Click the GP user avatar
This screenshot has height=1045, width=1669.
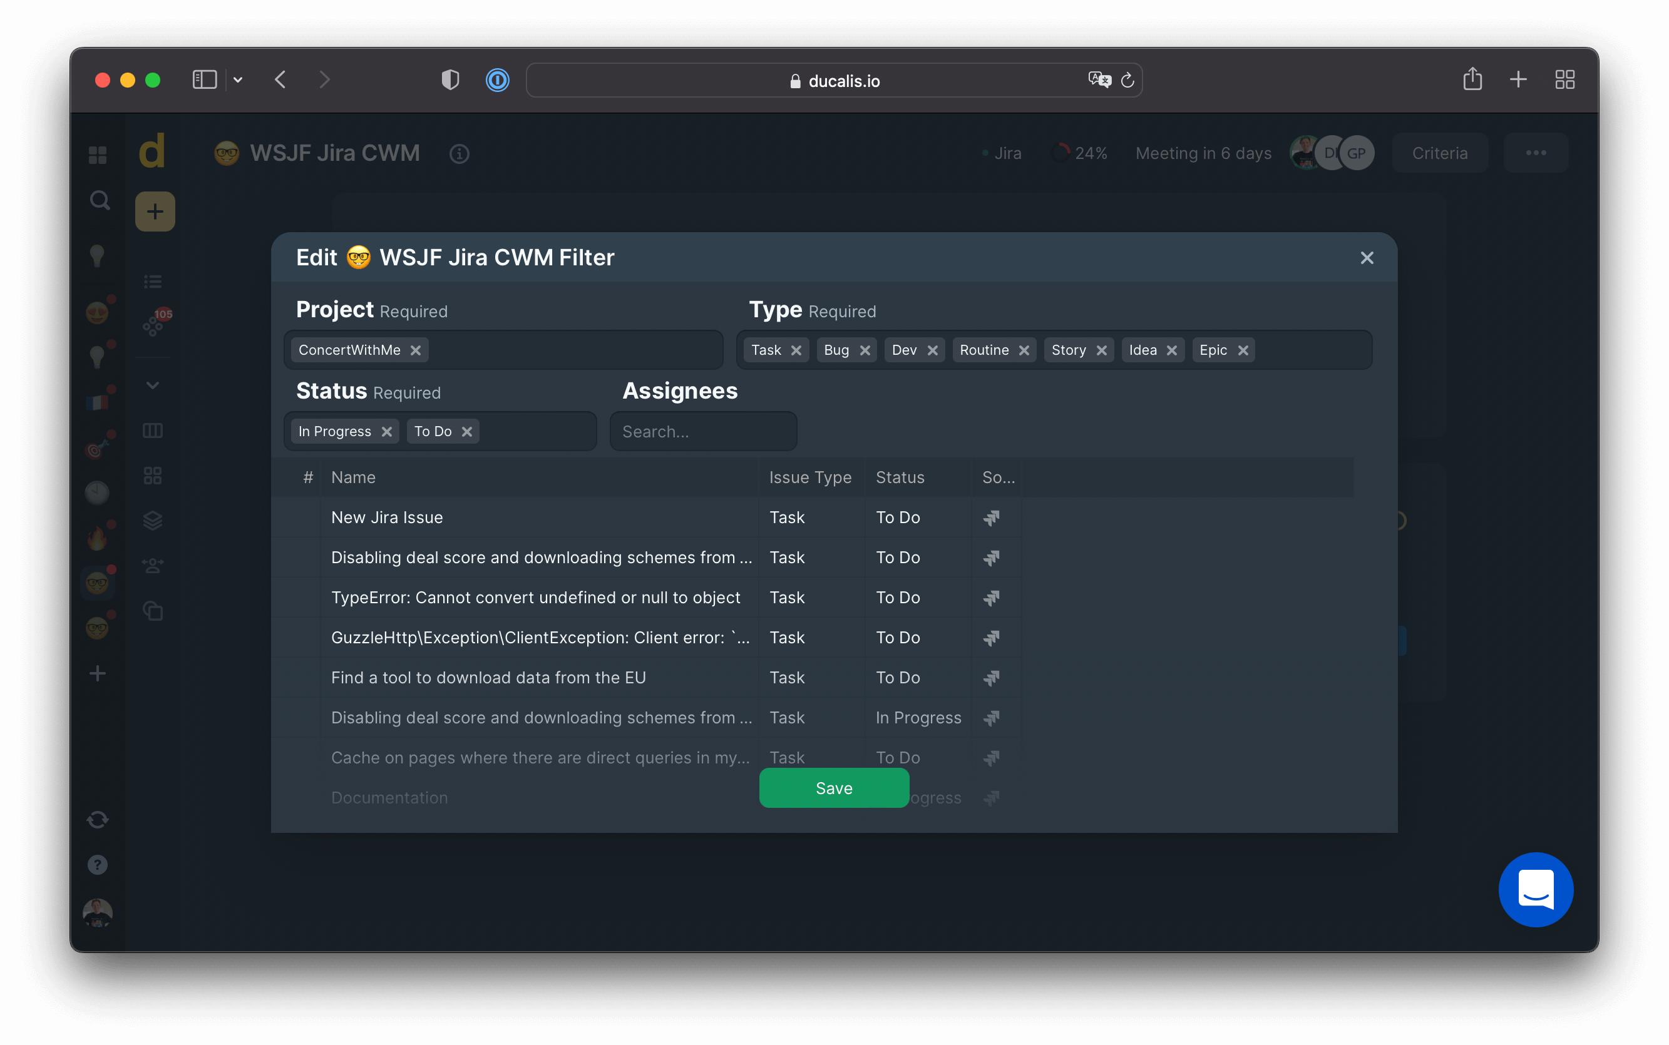click(1357, 153)
